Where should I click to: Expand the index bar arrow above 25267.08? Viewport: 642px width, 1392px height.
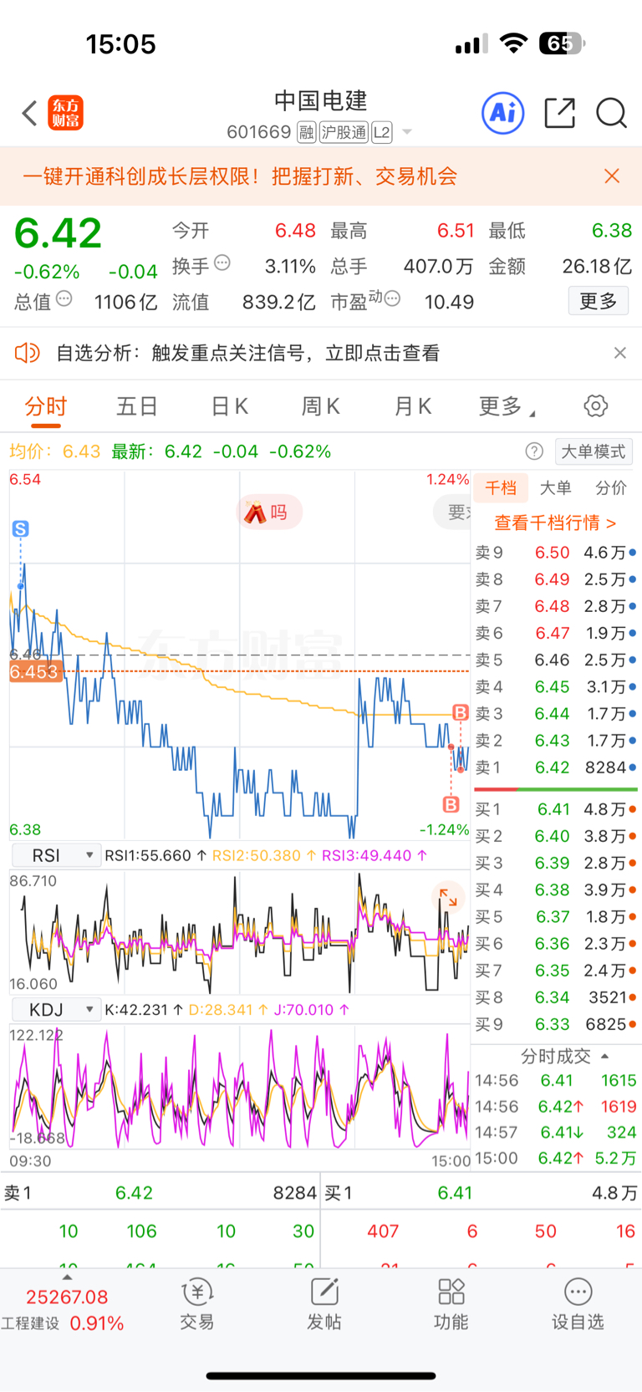tap(67, 1277)
